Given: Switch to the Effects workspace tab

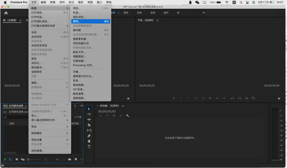Looking at the screenshot, I should (x=139, y=13).
